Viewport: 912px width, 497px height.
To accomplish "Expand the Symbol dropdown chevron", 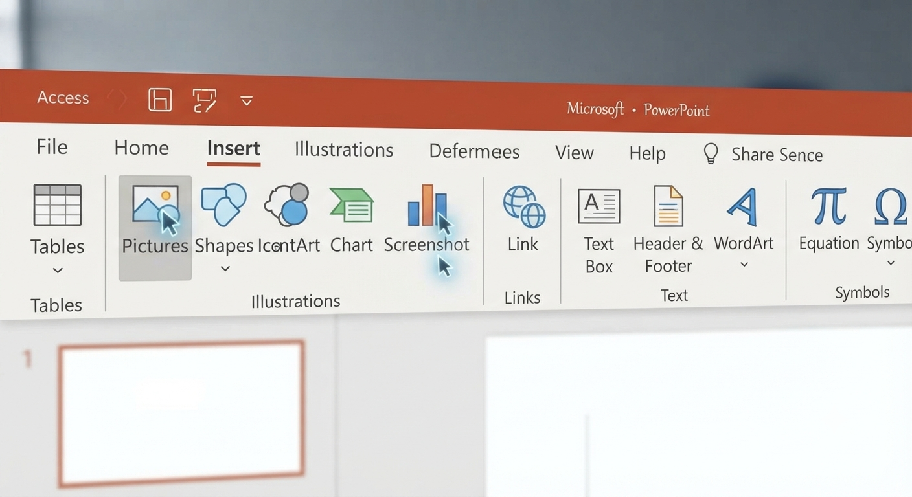I will point(891,263).
